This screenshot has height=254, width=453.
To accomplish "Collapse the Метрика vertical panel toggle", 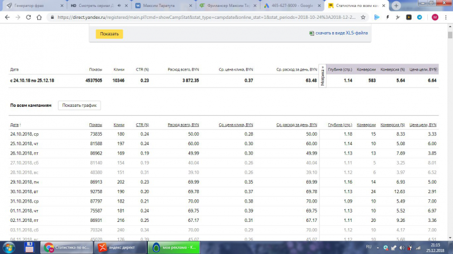I will click(x=322, y=76).
